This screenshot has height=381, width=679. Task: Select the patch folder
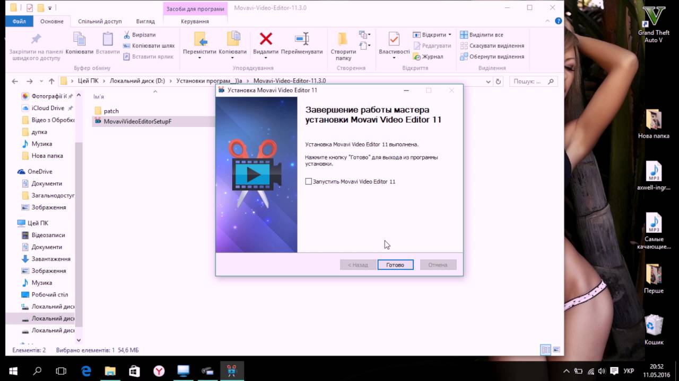[x=111, y=111]
